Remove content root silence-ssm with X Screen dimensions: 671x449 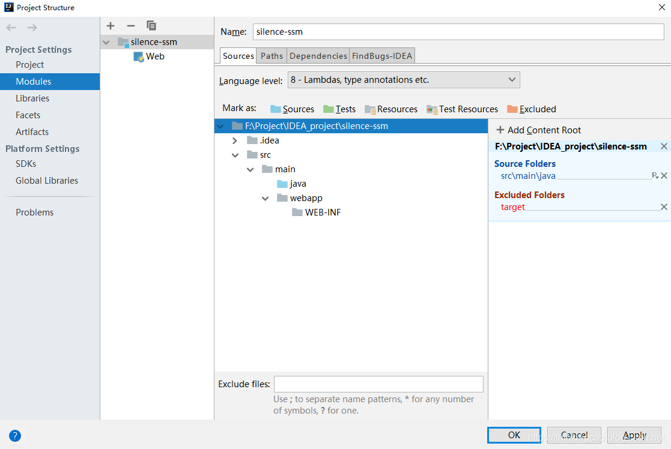[x=664, y=146]
